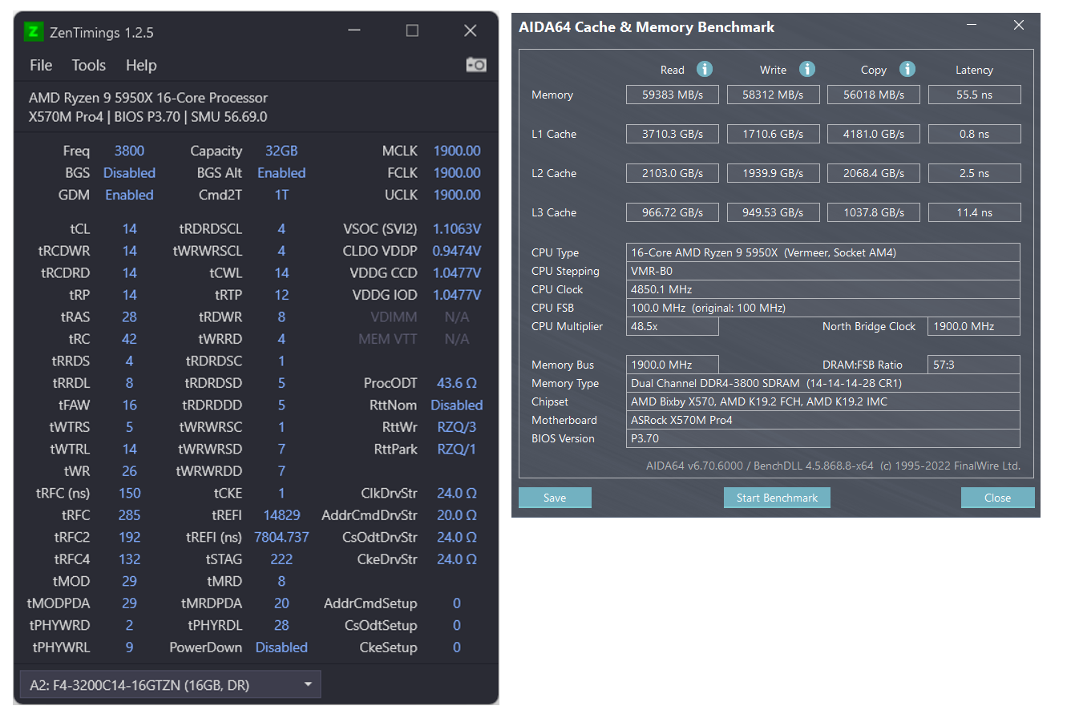Select Memory Latency value 55.5 ns

pos(974,95)
